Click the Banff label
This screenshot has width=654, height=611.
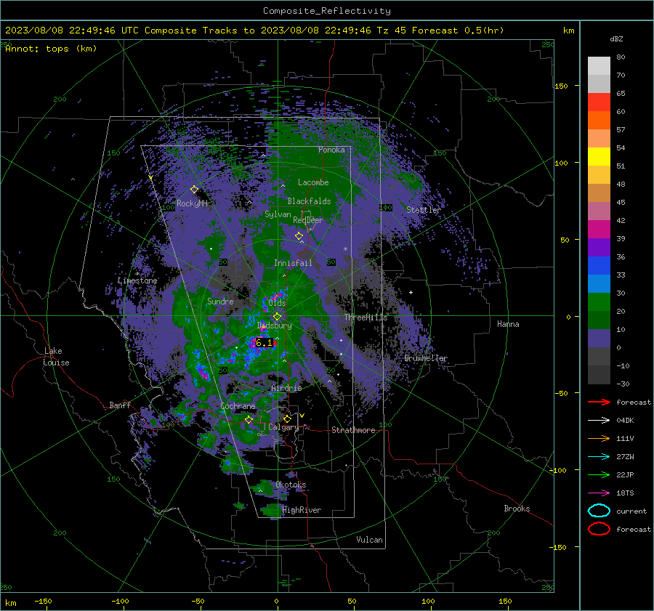(x=120, y=405)
